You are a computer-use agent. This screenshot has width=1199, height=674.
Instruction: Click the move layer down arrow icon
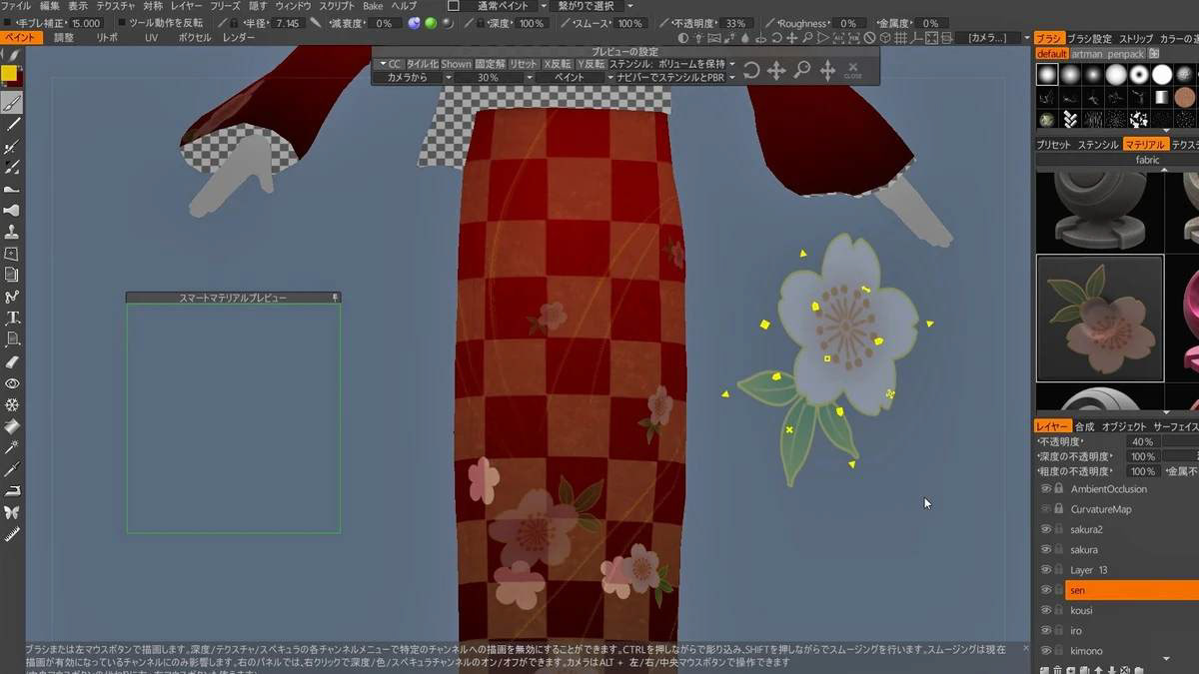point(1112,670)
